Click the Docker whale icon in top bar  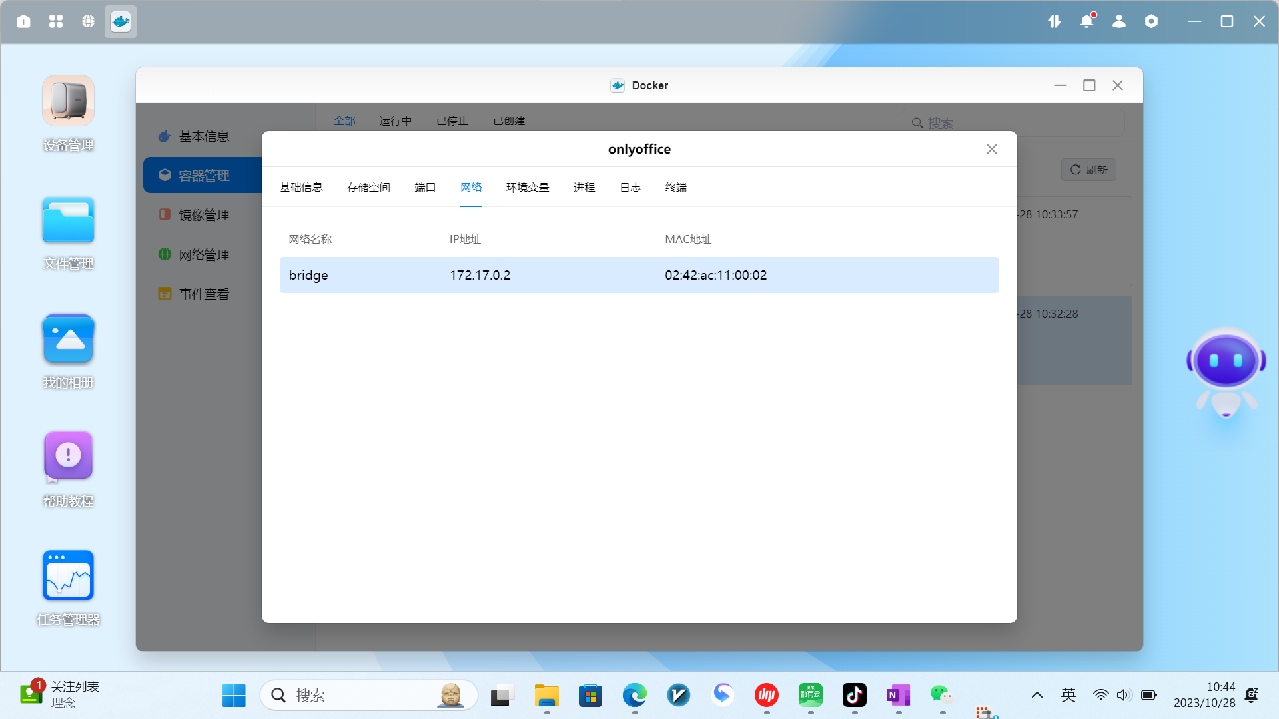(x=121, y=21)
